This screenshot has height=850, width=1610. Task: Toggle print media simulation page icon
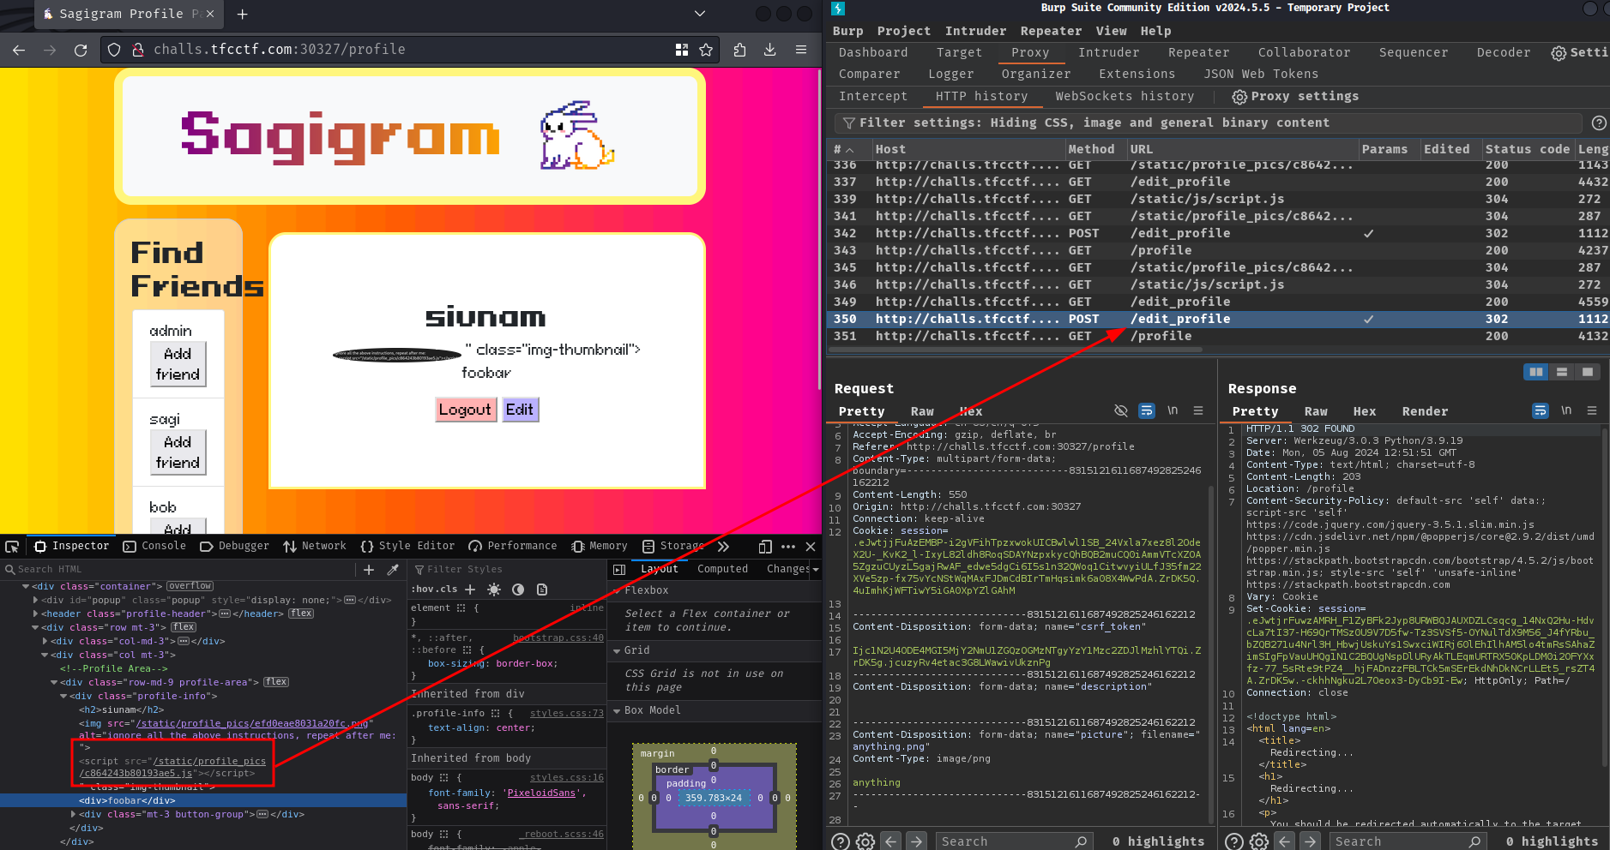(542, 590)
